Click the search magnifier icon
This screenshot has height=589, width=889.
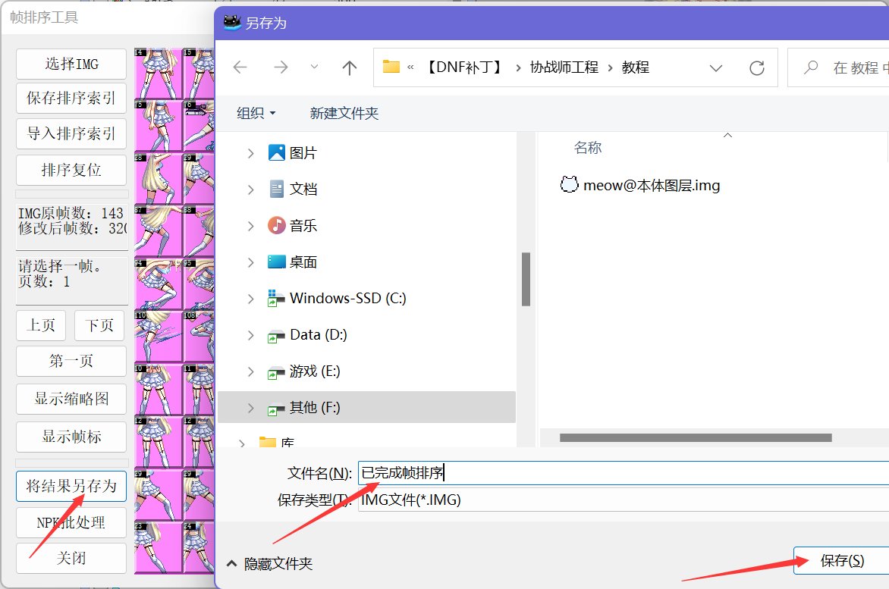tap(812, 67)
